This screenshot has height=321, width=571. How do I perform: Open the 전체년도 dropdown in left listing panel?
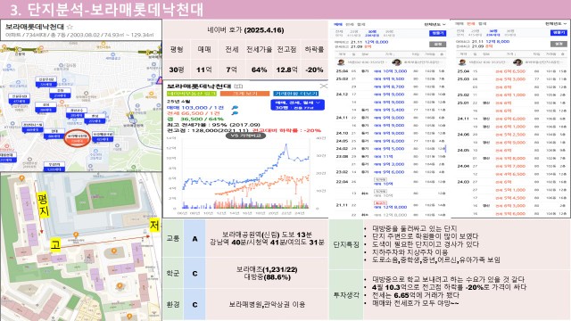point(434,24)
